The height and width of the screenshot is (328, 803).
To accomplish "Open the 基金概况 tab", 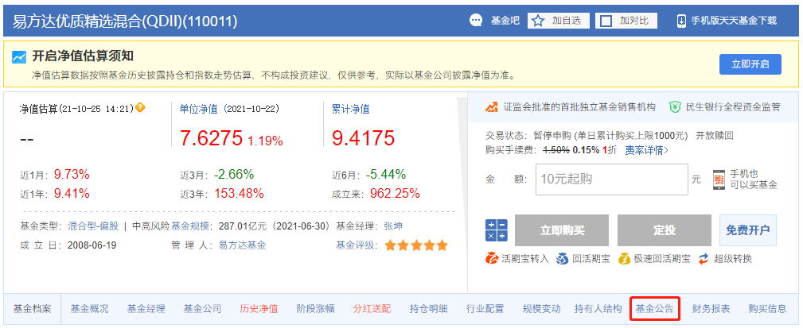I will pyautogui.click(x=90, y=309).
